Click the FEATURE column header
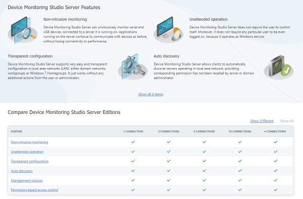 (x=17, y=131)
